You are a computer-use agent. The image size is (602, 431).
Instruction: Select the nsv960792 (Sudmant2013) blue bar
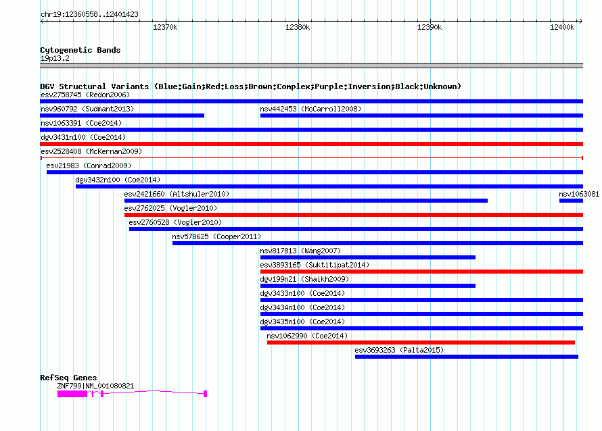tap(122, 116)
